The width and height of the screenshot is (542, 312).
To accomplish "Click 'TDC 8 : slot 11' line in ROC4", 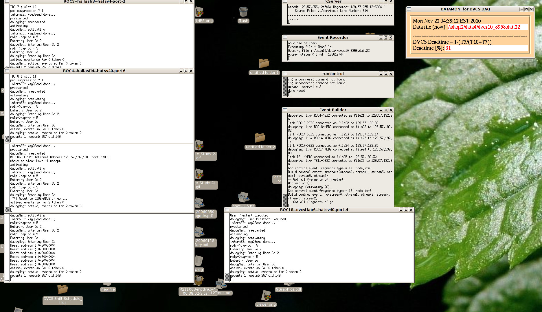I will pos(23,76).
